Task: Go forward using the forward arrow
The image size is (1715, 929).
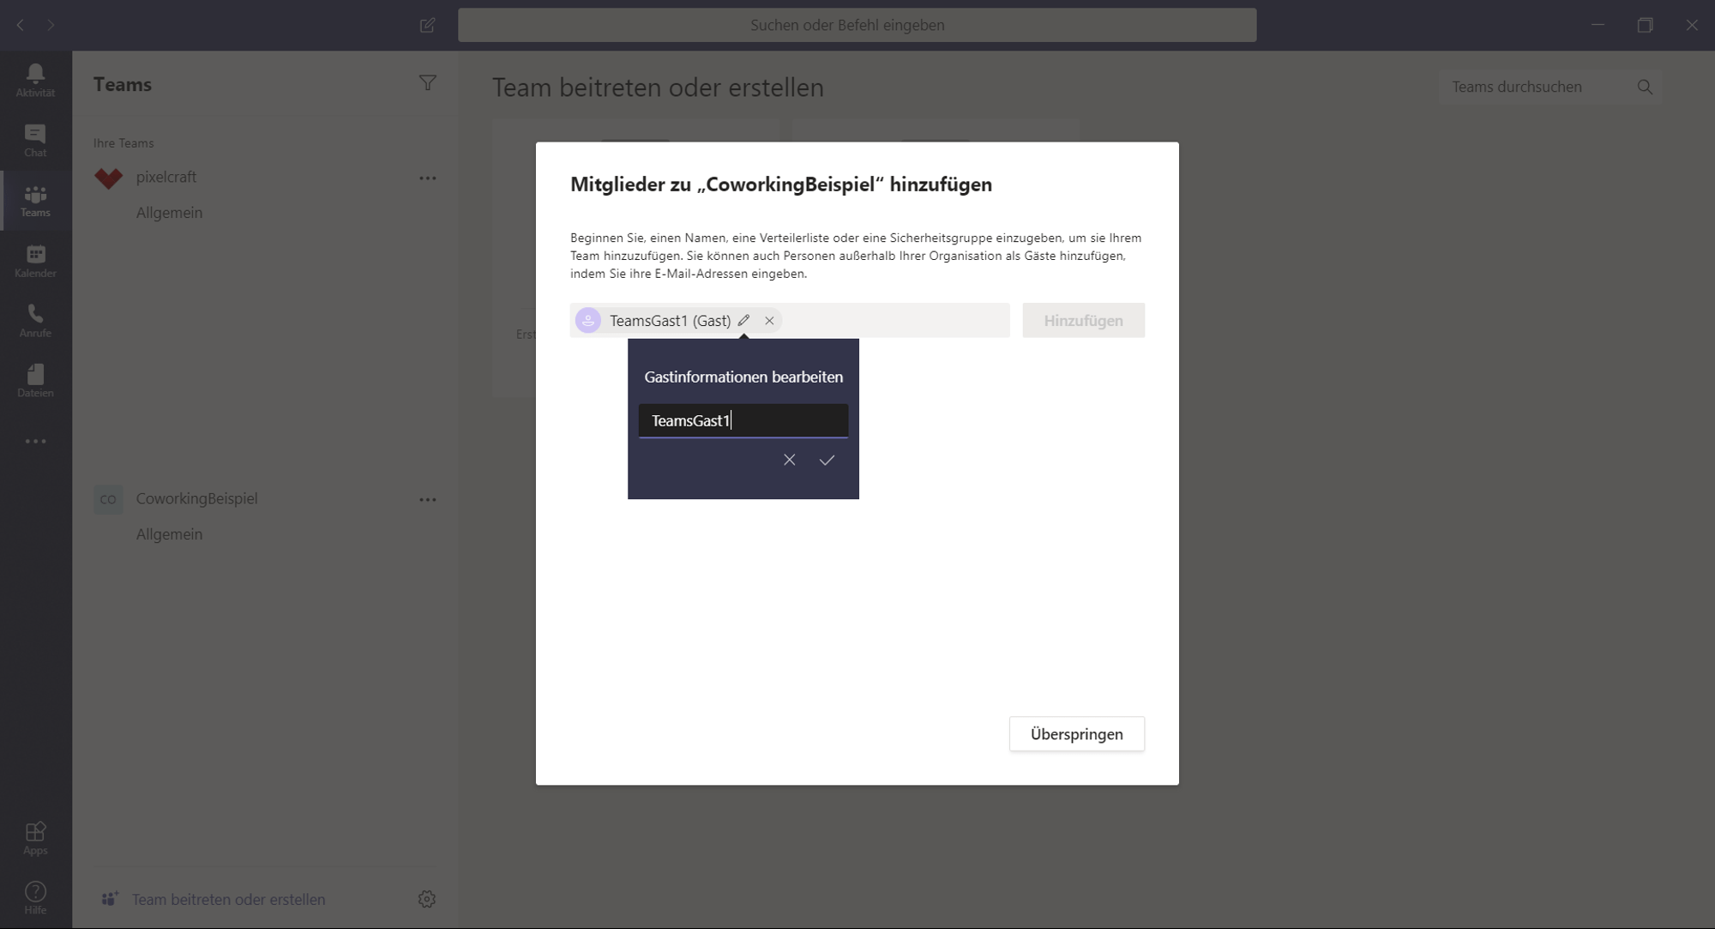Action: [x=51, y=25]
